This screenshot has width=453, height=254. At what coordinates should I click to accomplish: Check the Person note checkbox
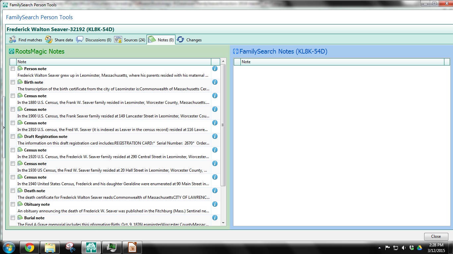pos(13,69)
